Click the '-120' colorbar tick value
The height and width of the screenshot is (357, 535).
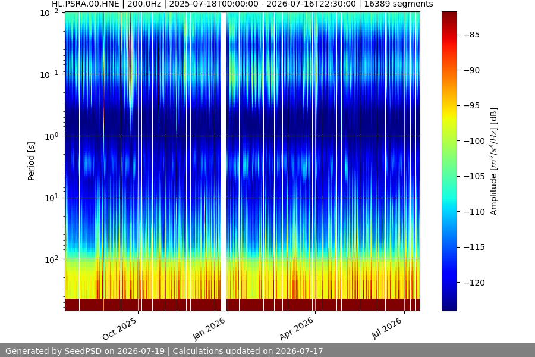tap(474, 283)
